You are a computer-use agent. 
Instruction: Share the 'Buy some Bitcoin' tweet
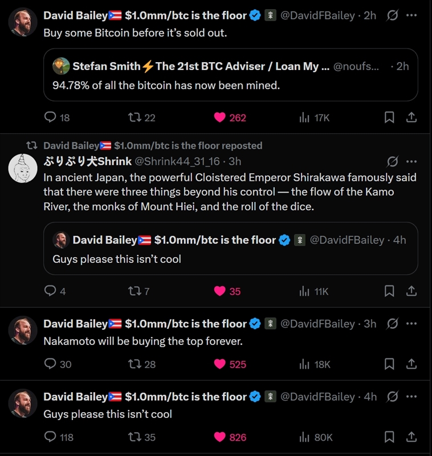click(411, 117)
